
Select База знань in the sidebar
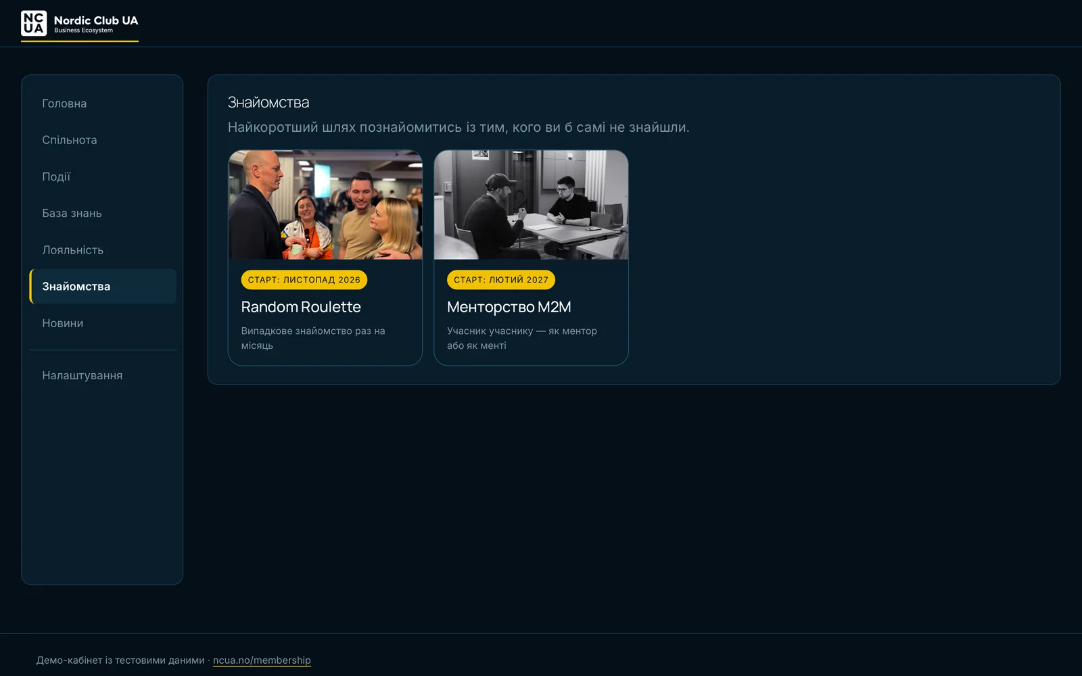click(x=103, y=213)
